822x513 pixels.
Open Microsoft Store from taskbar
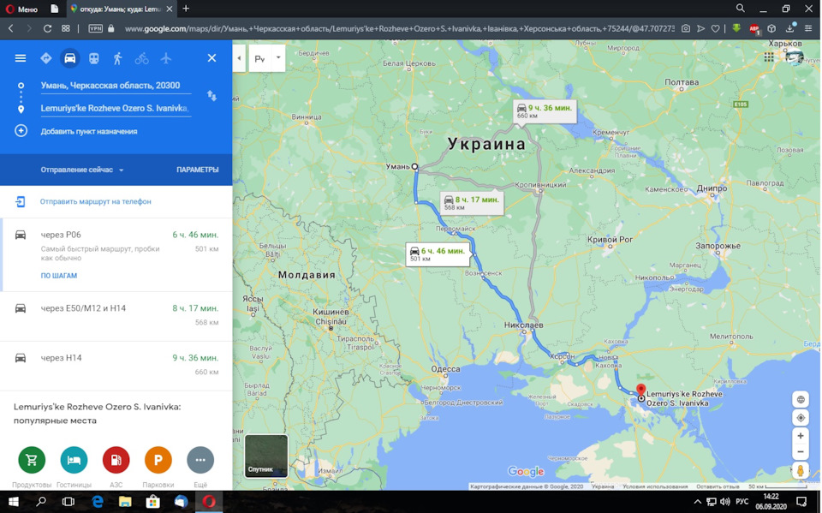pos(152,502)
